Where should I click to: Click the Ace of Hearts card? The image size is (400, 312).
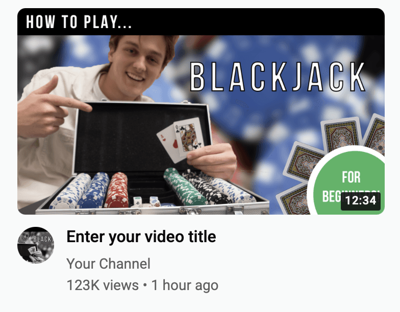pyautogui.click(x=168, y=144)
